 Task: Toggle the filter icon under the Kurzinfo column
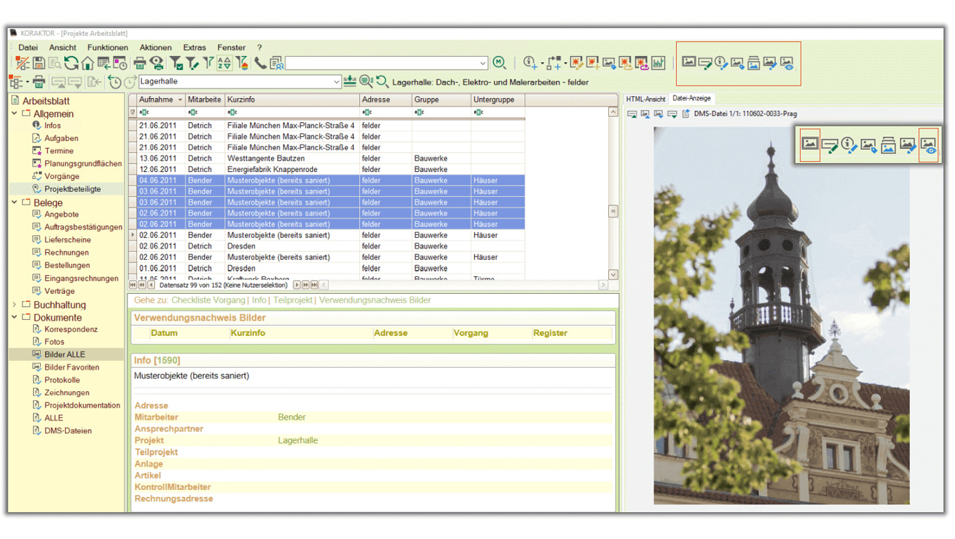coord(233,112)
